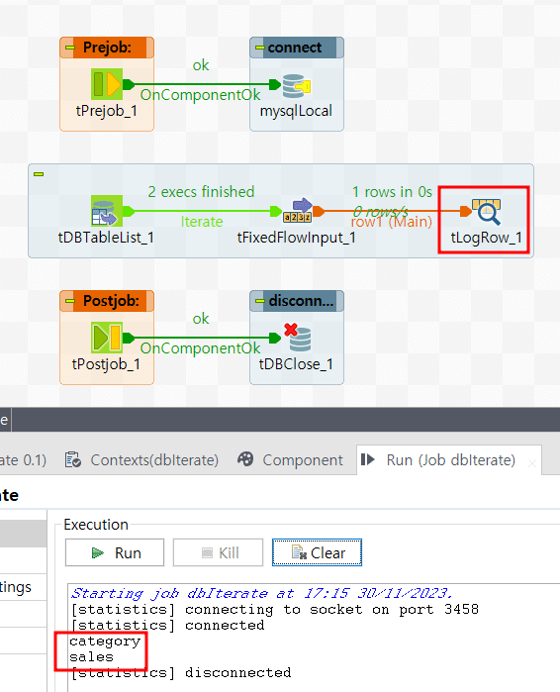
Task: Select the row1 (Main) link label
Action: tap(392, 222)
